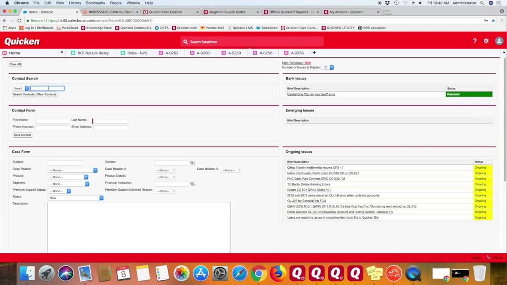Click the Save Contact button
507x285 pixels.
tap(23, 135)
